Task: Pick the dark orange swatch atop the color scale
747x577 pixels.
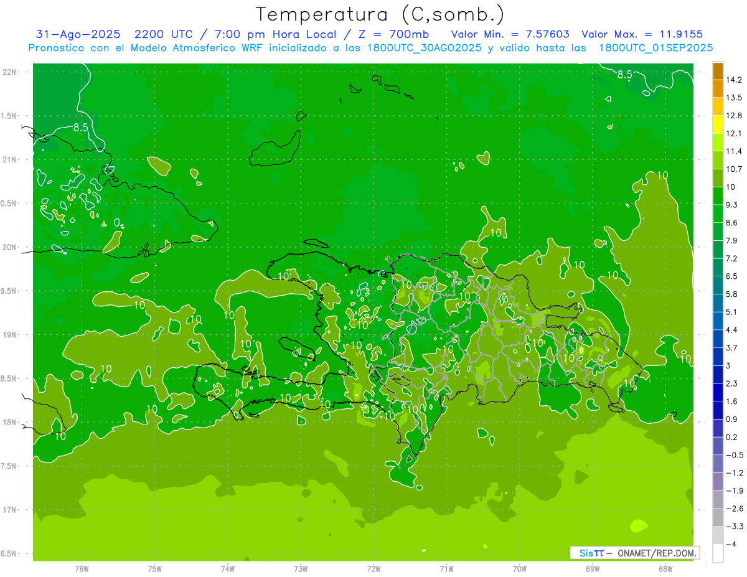Action: coord(718,71)
